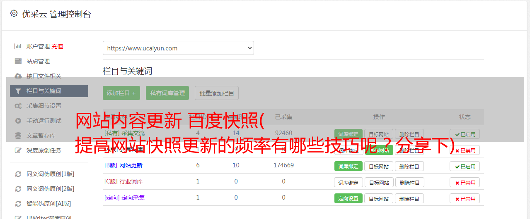Open the https://www.ucaiyun.com site dropdown

[x=178, y=48]
